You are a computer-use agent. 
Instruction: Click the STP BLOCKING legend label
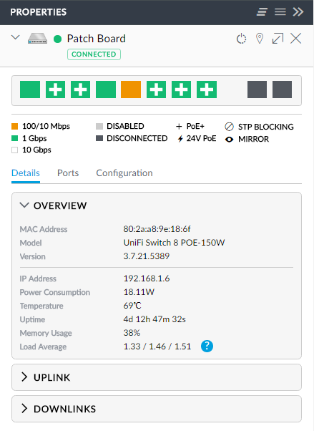coord(265,127)
